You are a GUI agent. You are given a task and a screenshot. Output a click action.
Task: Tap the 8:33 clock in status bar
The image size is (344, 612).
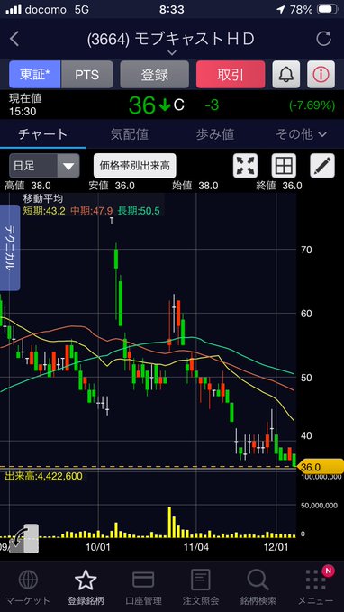click(172, 9)
